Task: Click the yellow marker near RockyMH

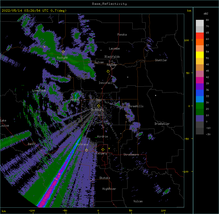Action: click(x=63, y=52)
